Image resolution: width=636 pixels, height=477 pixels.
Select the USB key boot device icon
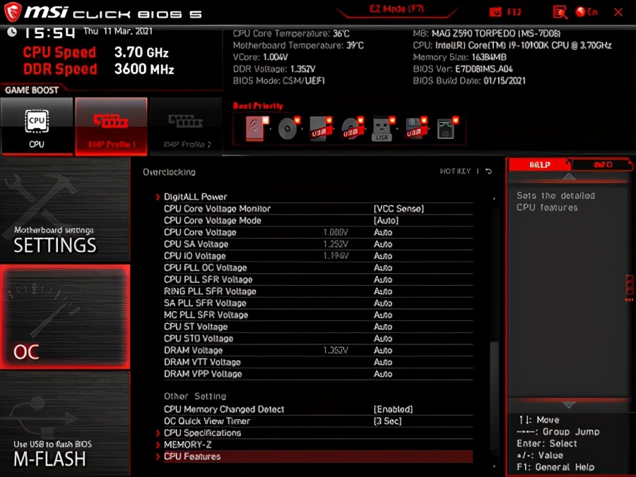click(383, 128)
